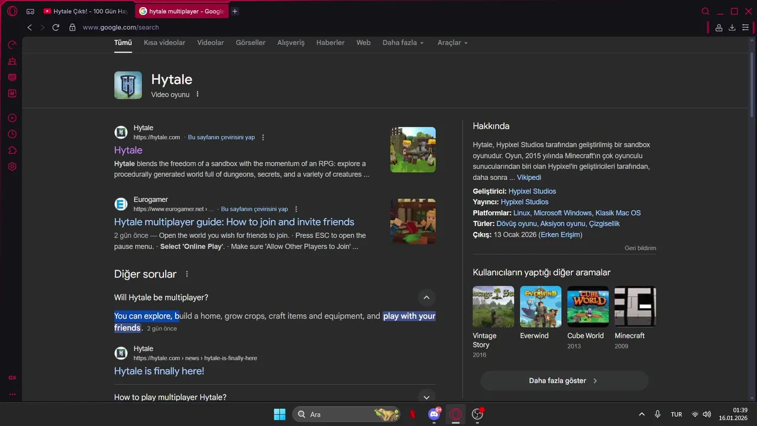Click the 'Hypixel Studios' Geliştirici link
The width and height of the screenshot is (757, 426).
tap(532, 191)
